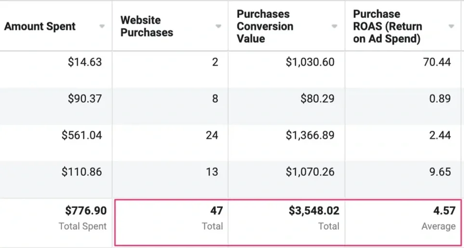
Task: Open Purchase ROAS column dropdown arrow
Action: [451, 27]
